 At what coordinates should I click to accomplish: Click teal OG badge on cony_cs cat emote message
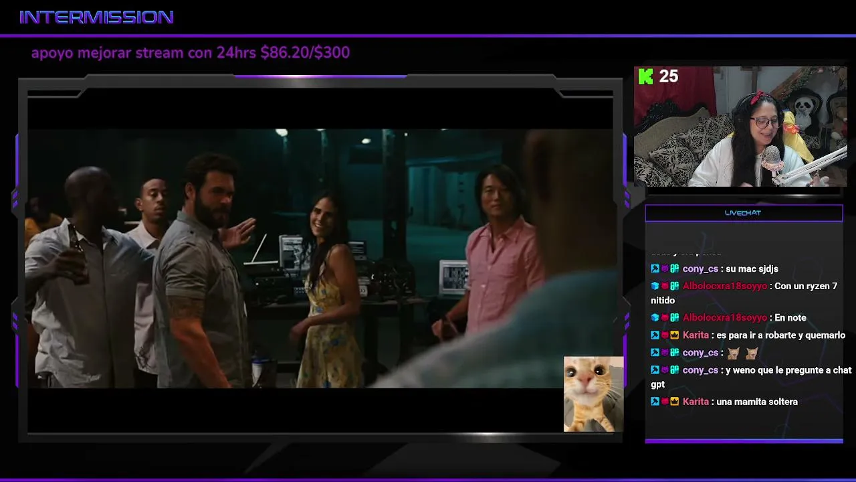pos(675,353)
